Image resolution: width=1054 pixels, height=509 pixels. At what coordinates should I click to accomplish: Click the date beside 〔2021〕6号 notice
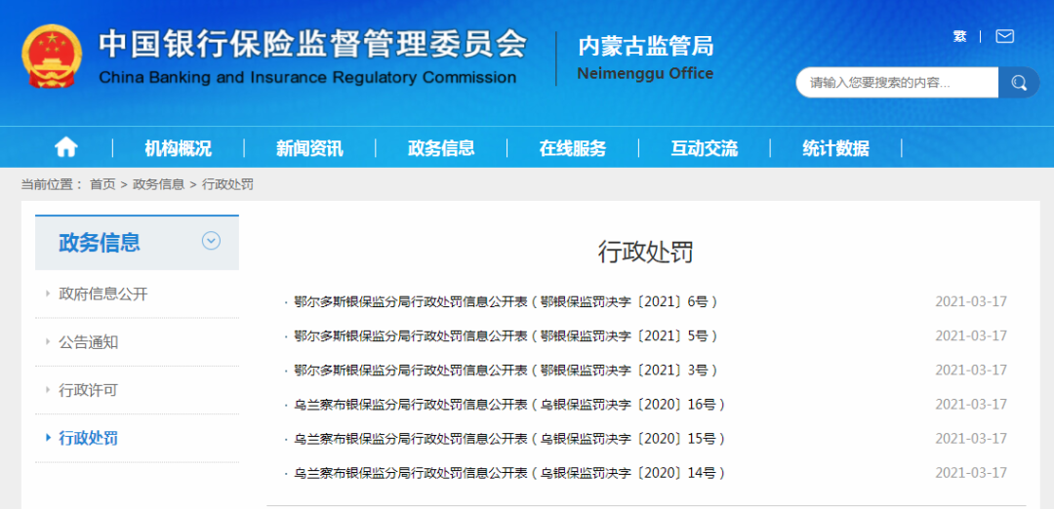click(971, 301)
